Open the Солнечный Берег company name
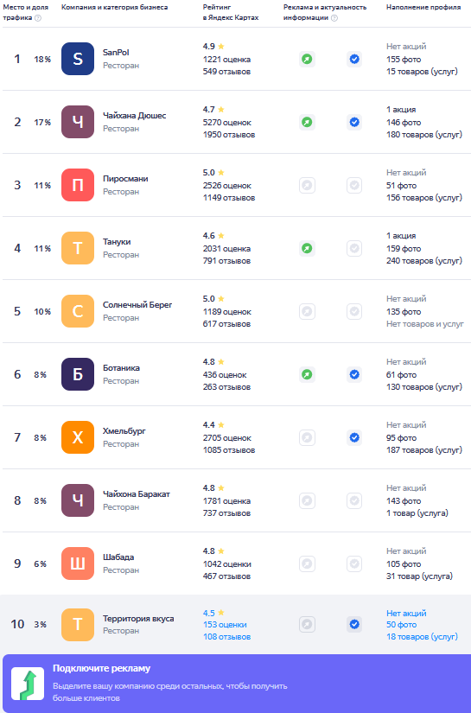The height and width of the screenshot is (713, 471). 137,305
